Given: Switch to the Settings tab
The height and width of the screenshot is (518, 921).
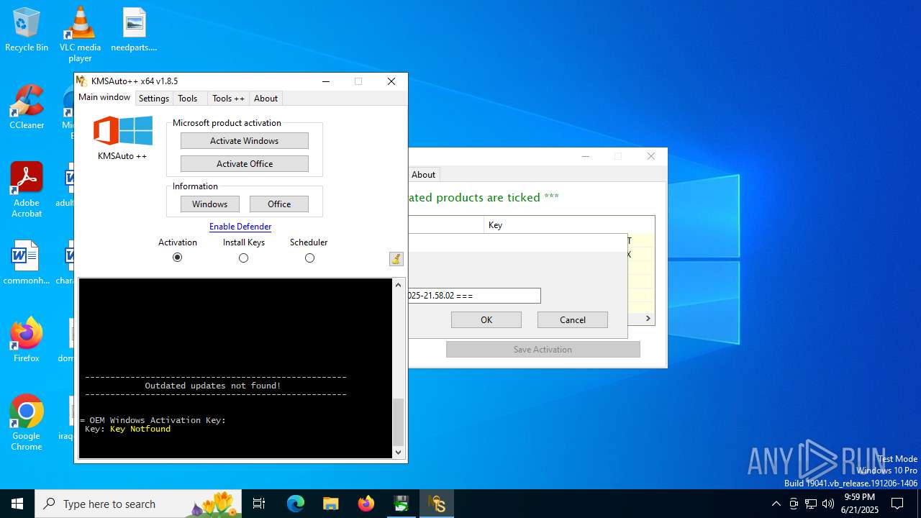Looking at the screenshot, I should [x=154, y=99].
